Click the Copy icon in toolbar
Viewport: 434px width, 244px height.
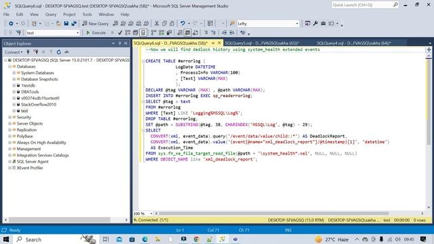(164, 24)
